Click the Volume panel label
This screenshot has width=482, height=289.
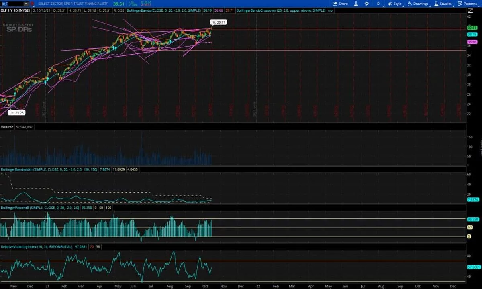point(7,127)
